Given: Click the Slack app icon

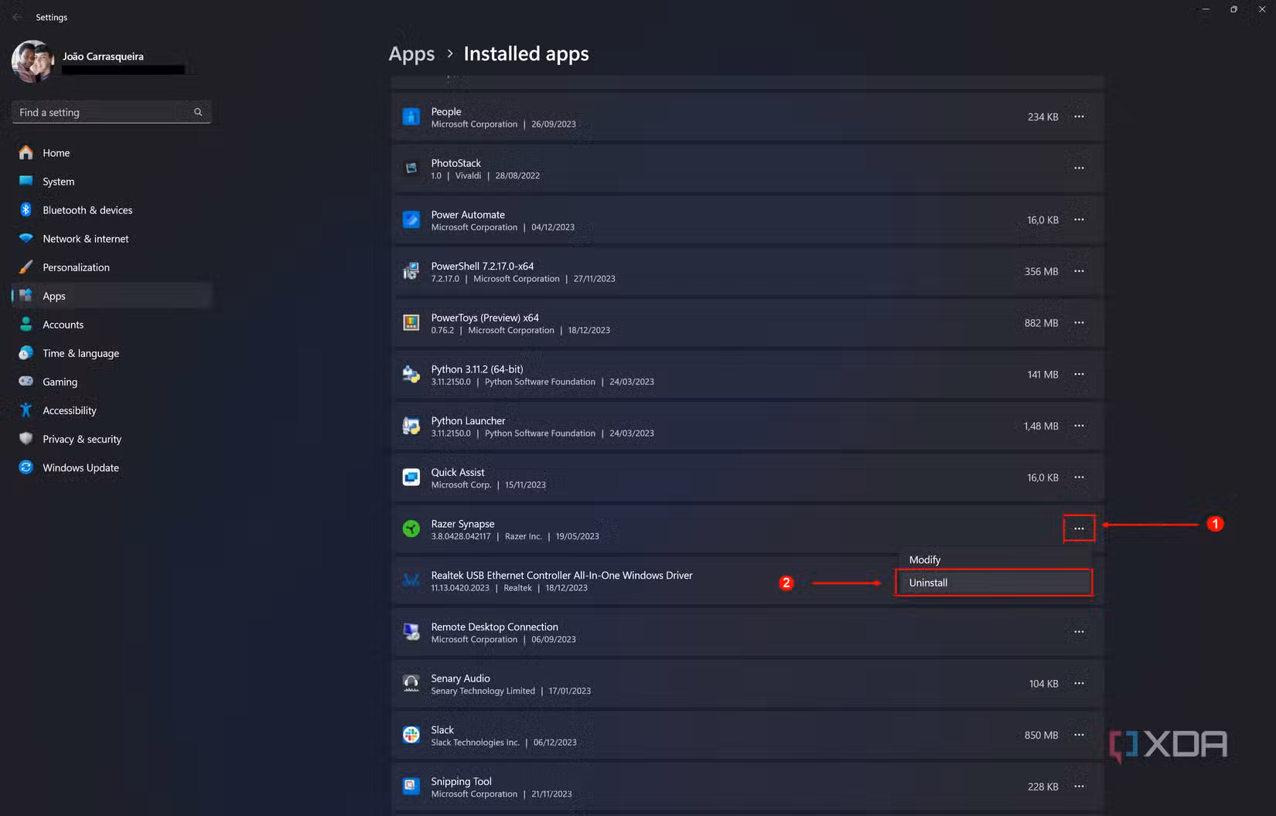Looking at the screenshot, I should click(x=411, y=734).
